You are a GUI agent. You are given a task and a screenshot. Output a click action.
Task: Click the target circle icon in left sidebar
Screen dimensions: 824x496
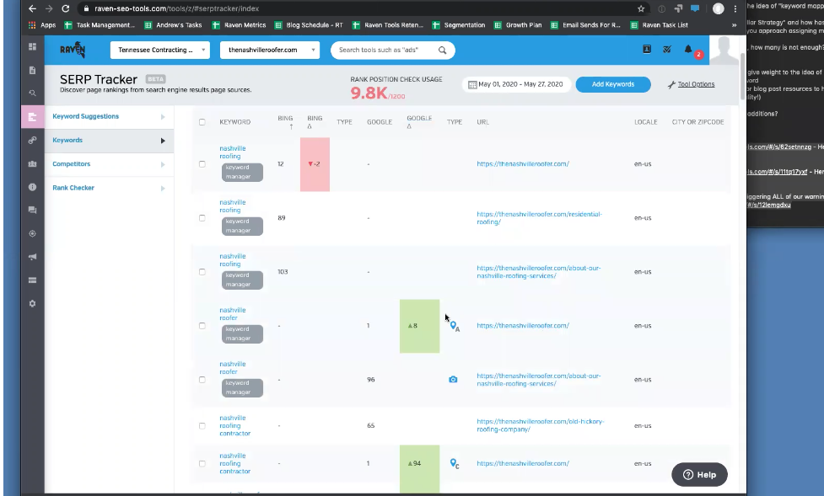(33, 233)
